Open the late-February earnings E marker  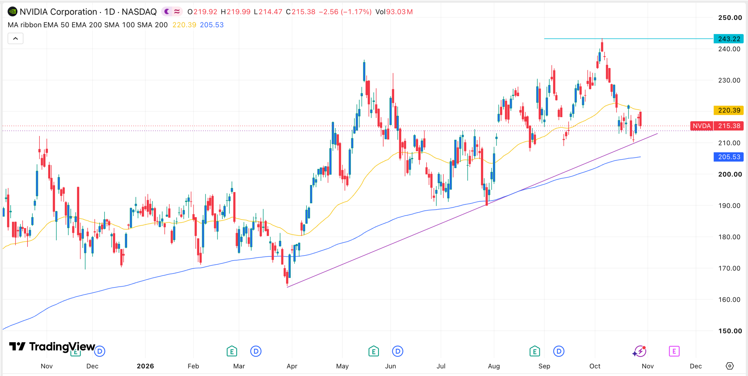(x=232, y=351)
